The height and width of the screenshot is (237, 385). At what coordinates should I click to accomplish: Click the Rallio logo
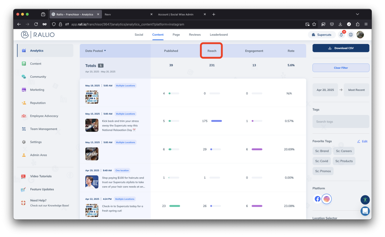pyautogui.click(x=38, y=35)
